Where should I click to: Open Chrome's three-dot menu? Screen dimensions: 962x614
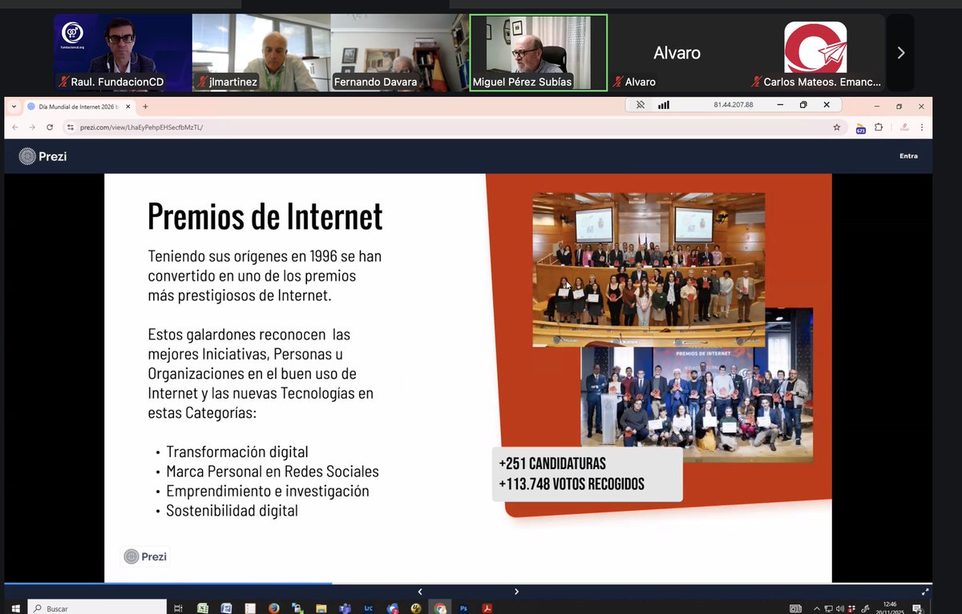point(920,127)
